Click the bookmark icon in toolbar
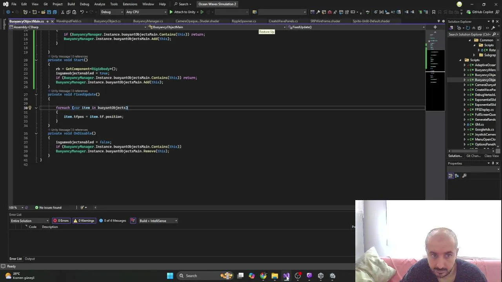The width and height of the screenshot is (502, 282). [x=433, y=12]
